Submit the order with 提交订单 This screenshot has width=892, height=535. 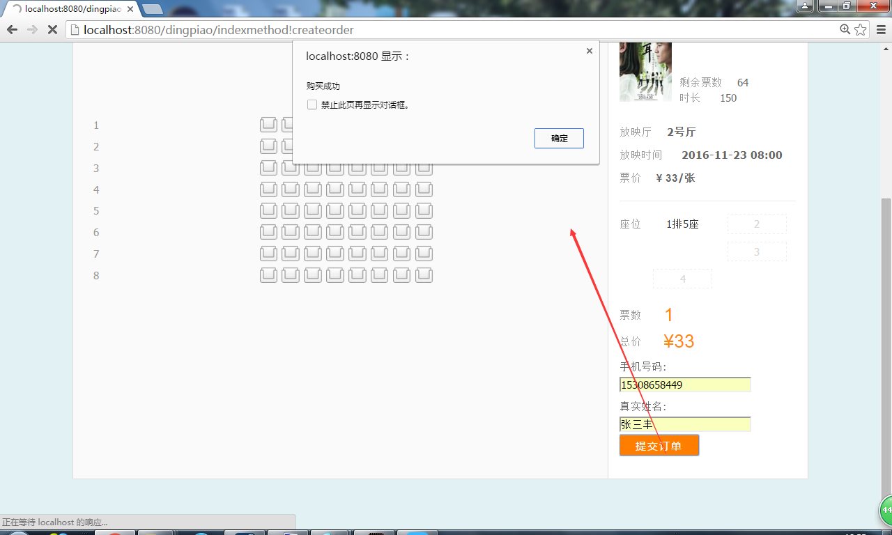pos(659,446)
